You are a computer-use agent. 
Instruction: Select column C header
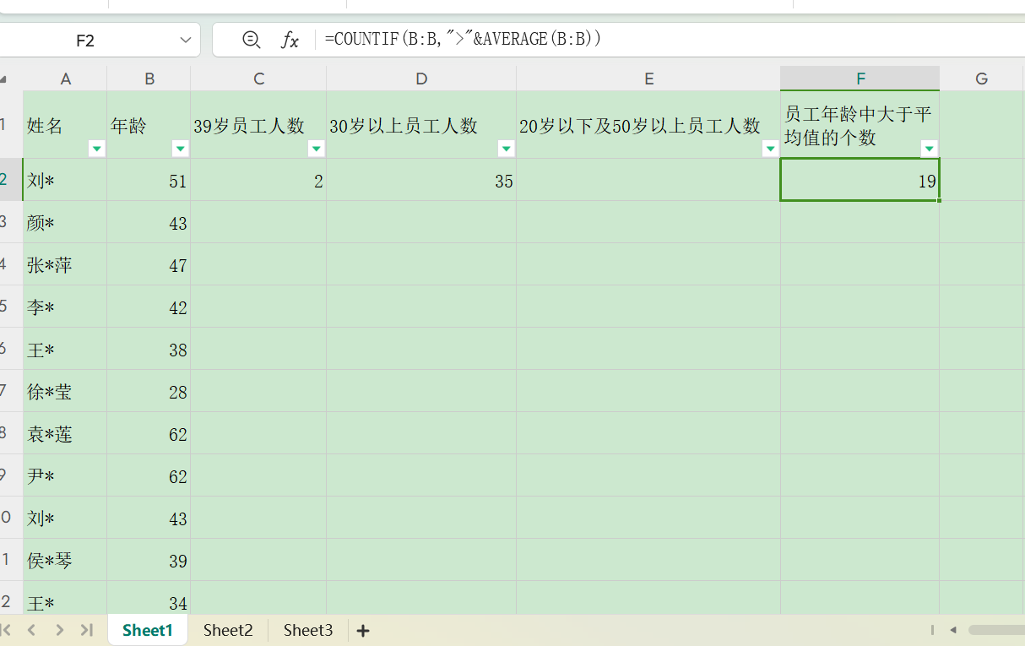(258, 79)
